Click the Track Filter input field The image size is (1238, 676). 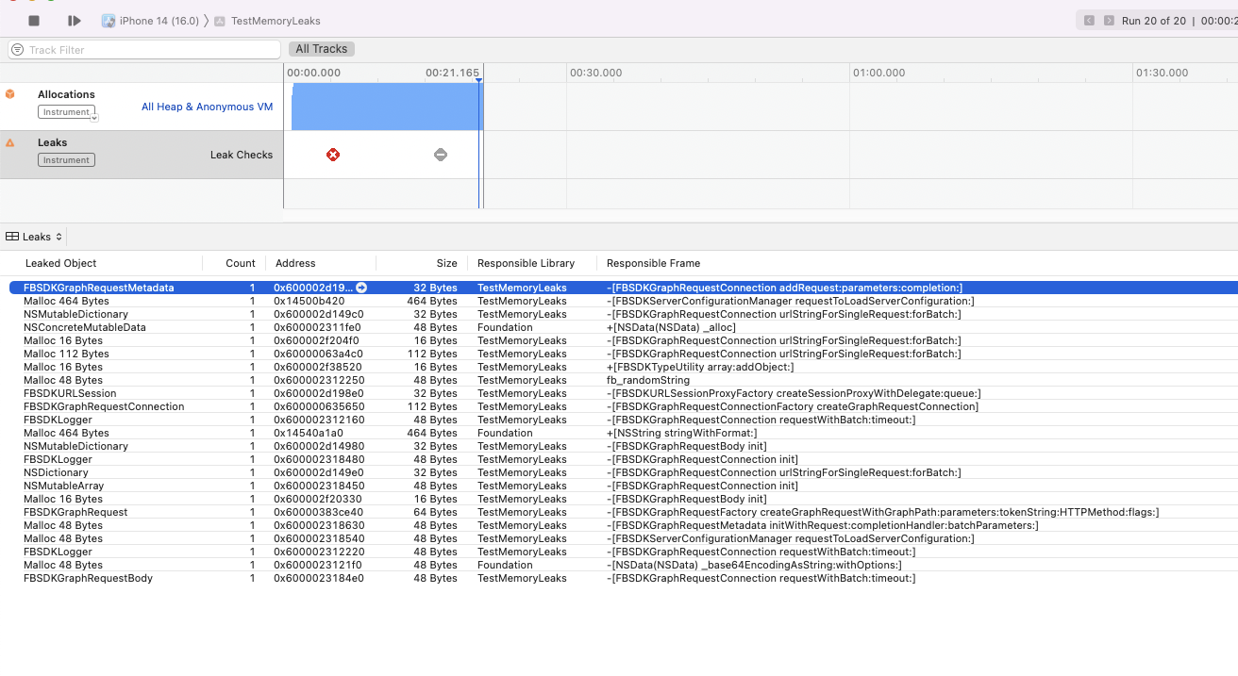point(144,49)
